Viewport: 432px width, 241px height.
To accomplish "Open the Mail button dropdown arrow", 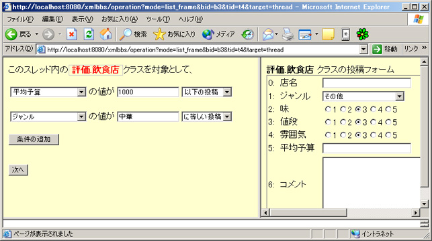I will [276, 34].
